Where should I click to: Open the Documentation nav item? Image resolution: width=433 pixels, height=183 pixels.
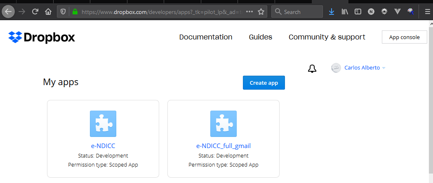click(x=206, y=37)
